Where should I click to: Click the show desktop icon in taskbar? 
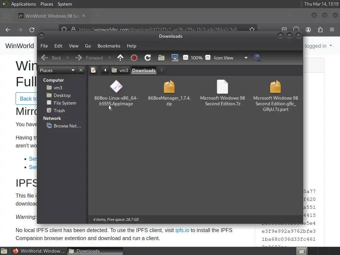(x=4, y=251)
